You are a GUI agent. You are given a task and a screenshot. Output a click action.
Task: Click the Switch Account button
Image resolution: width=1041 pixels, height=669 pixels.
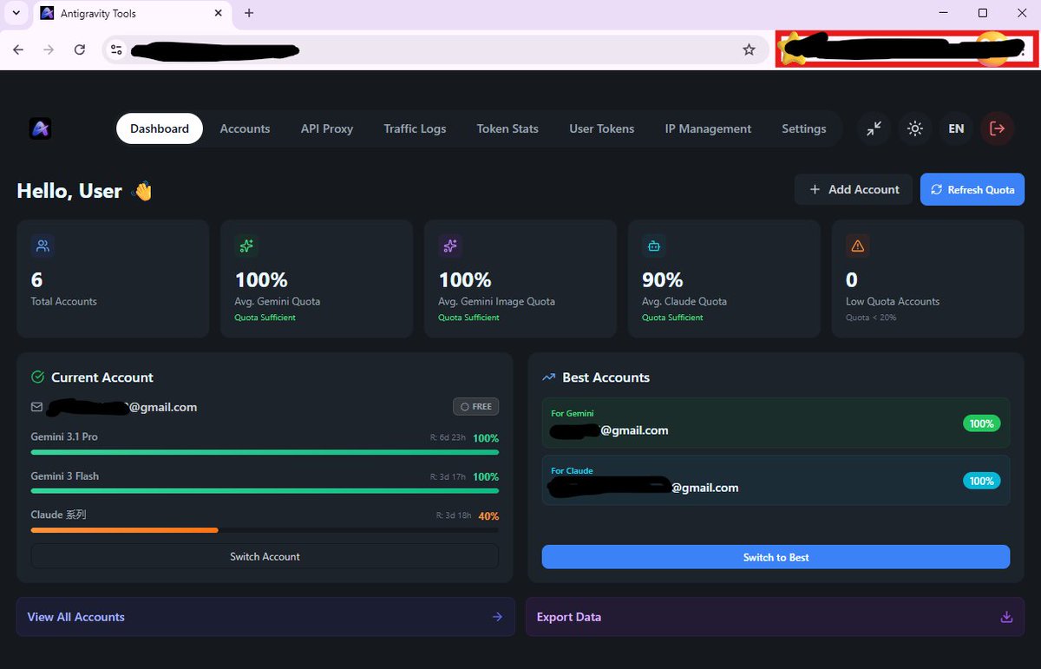tap(265, 556)
